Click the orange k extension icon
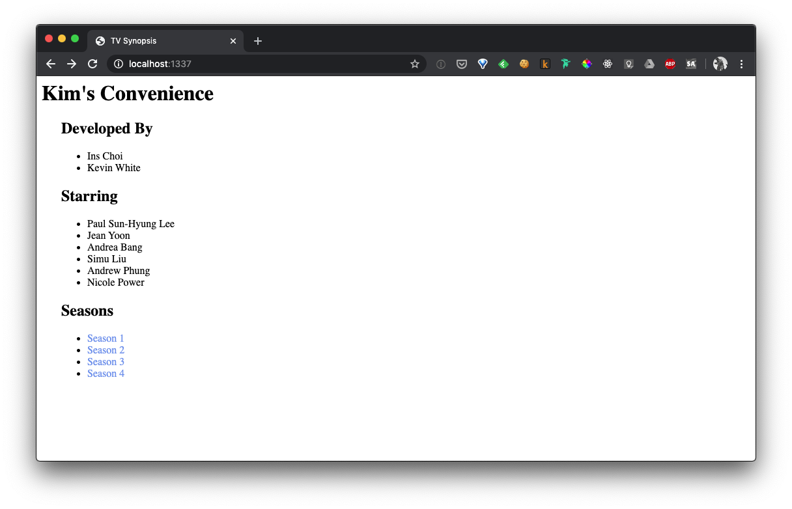This screenshot has height=509, width=792. click(x=545, y=64)
